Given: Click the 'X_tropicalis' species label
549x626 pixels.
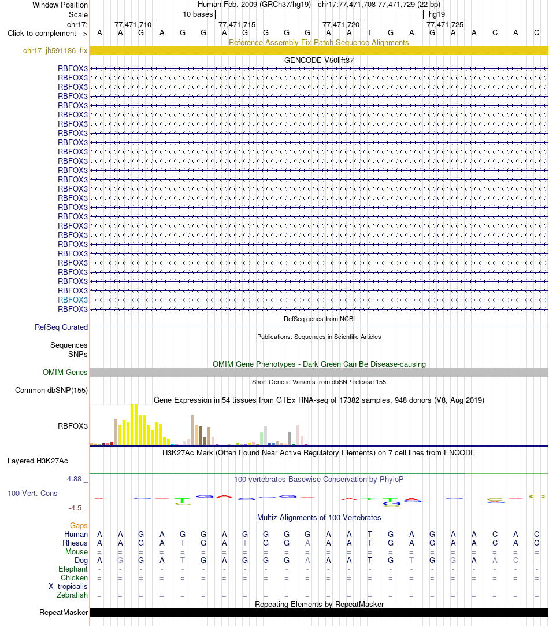Looking at the screenshot, I should coord(68,586).
